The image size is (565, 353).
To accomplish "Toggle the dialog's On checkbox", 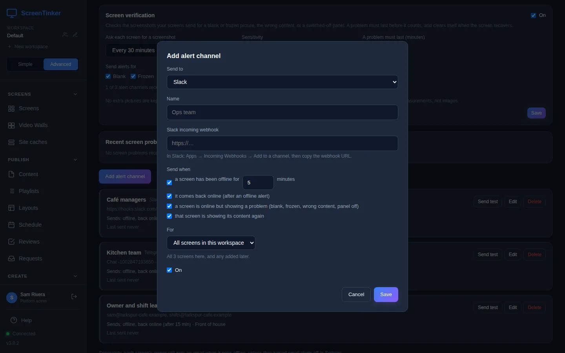I will pos(169,270).
